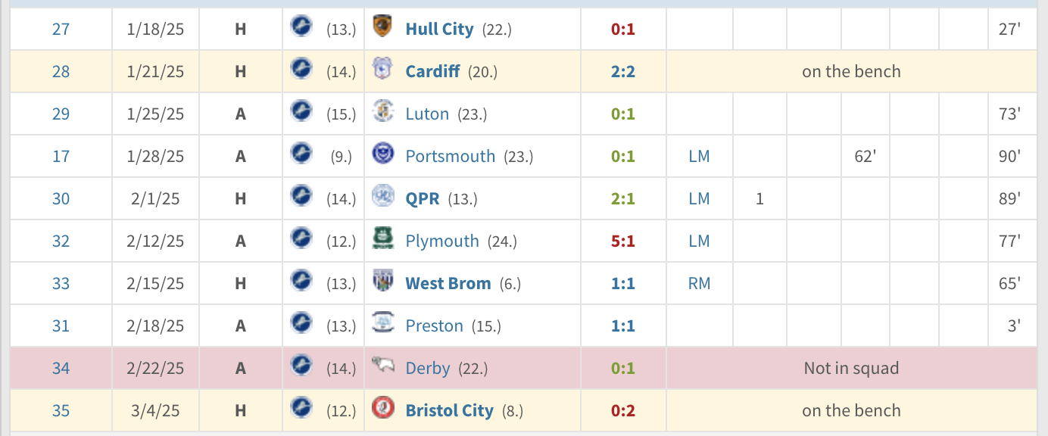Select matchday 17 link
The width and height of the screenshot is (1048, 436).
coord(61,156)
